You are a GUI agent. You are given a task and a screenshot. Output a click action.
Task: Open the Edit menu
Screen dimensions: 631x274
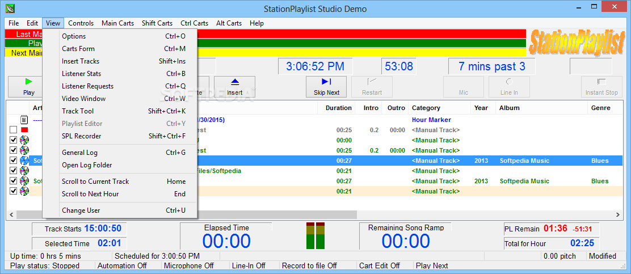[32, 23]
